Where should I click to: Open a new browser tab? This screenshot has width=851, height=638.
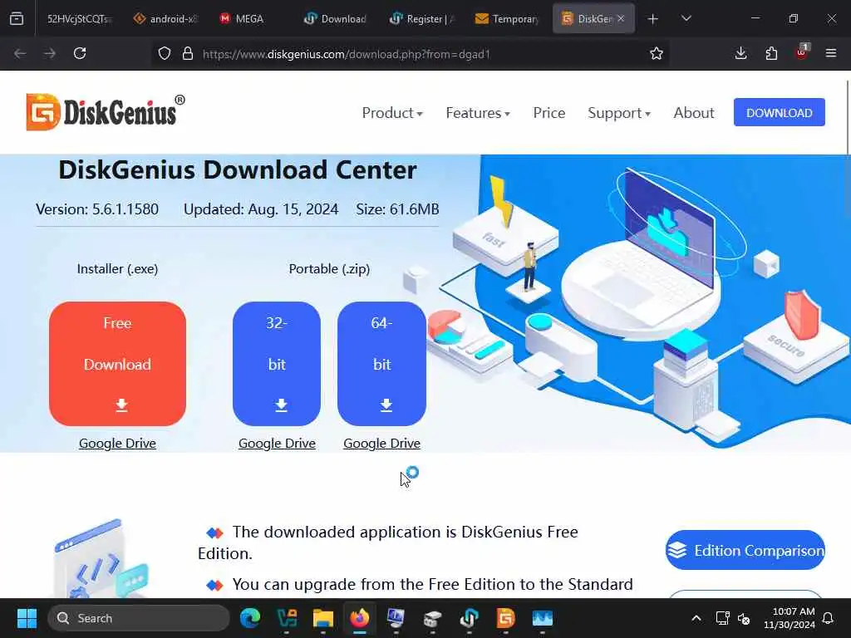click(x=653, y=19)
